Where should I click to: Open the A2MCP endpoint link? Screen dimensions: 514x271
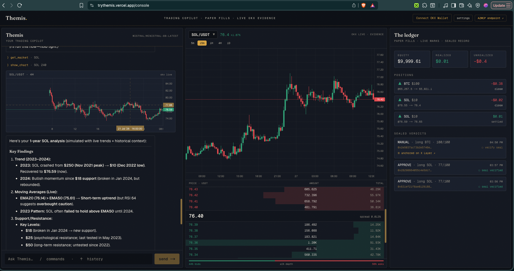point(491,18)
